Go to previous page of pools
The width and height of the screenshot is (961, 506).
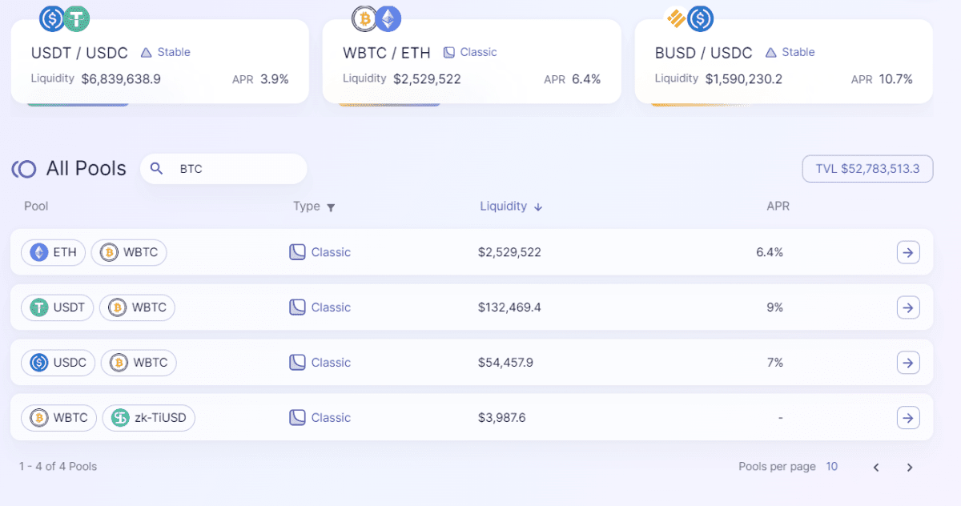tap(876, 468)
